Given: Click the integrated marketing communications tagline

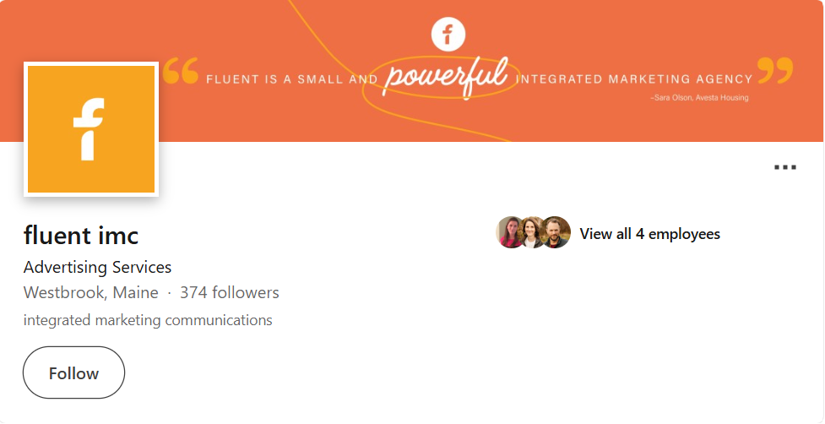Looking at the screenshot, I should [148, 320].
